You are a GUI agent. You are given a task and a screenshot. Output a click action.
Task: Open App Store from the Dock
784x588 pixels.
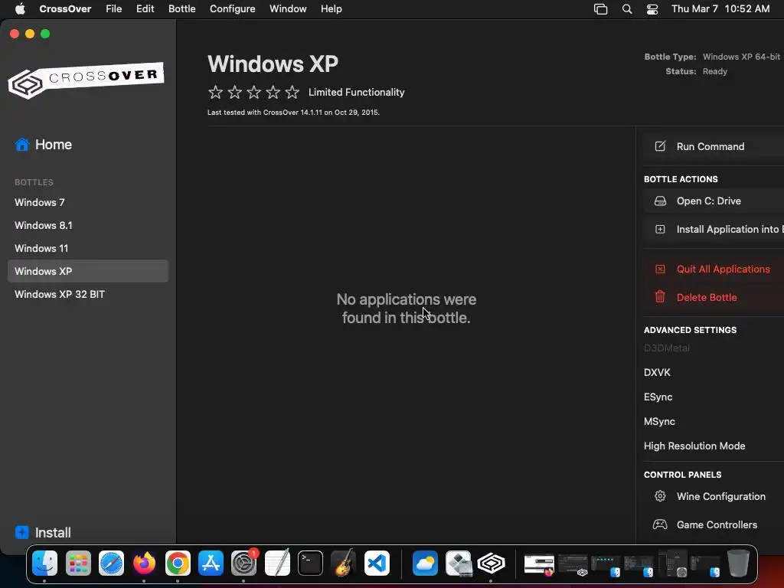211,563
